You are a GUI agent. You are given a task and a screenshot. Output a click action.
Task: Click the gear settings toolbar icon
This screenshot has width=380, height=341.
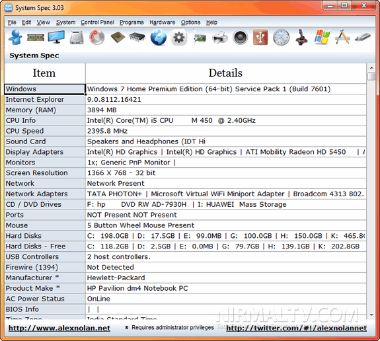pos(179,37)
